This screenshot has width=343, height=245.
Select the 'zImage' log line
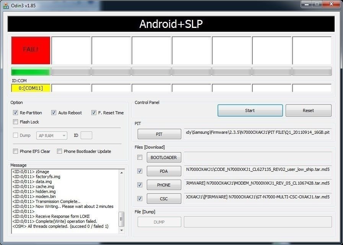[x=31, y=172]
